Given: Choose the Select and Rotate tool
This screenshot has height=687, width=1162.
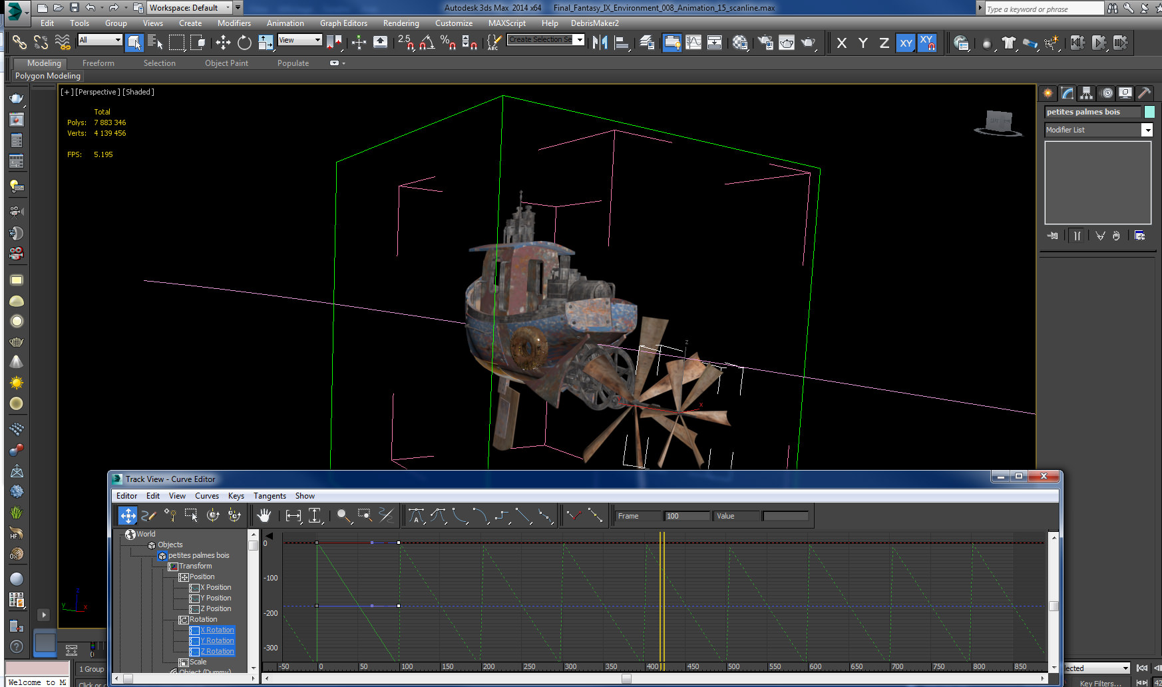Looking at the screenshot, I should [x=244, y=43].
